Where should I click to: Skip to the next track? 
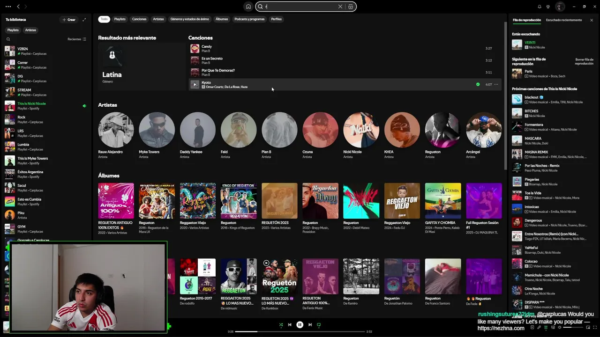pyautogui.click(x=310, y=324)
